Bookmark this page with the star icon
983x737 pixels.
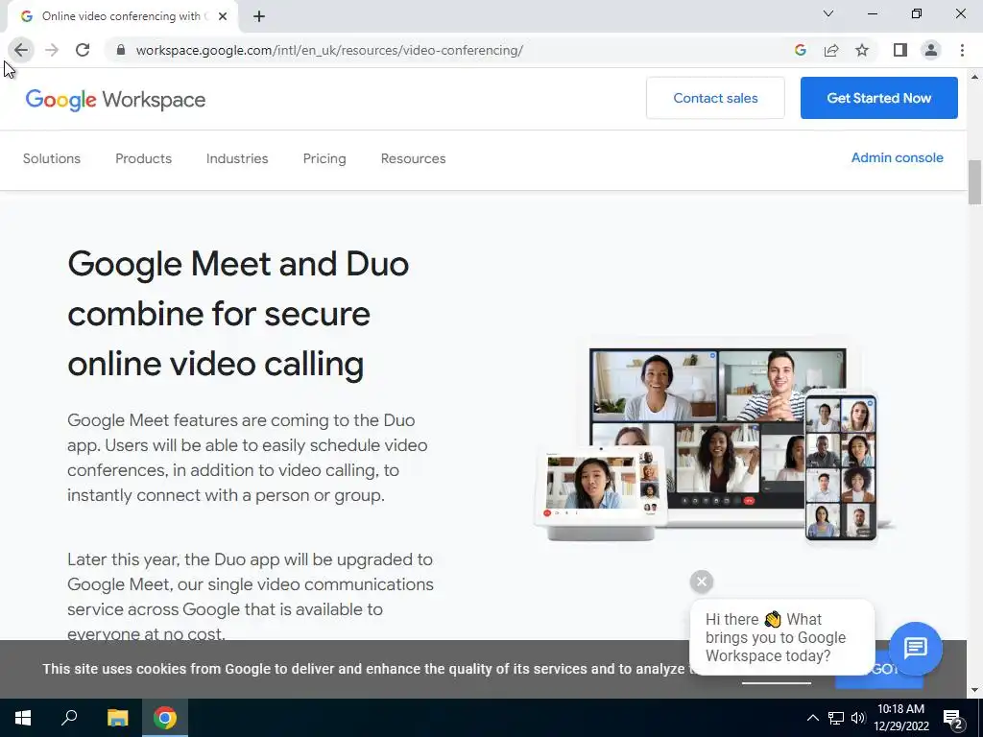tap(862, 50)
